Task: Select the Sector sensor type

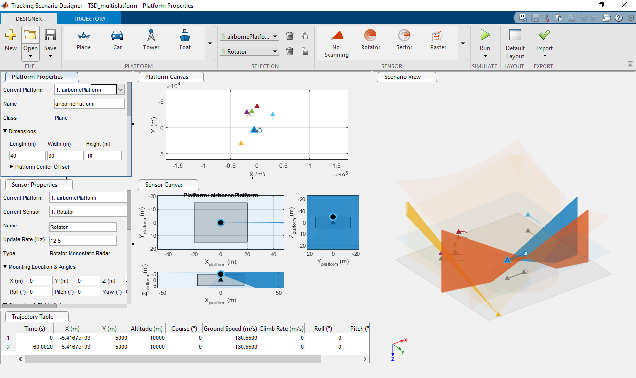Action: pyautogui.click(x=404, y=40)
